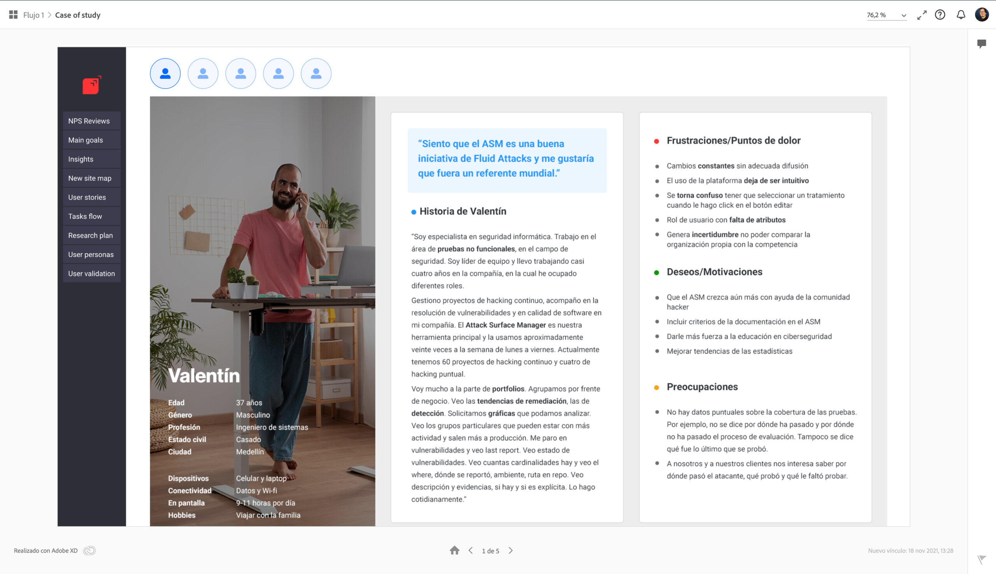Go to next artboard with right chevron
This screenshot has height=574, width=996.
(510, 550)
